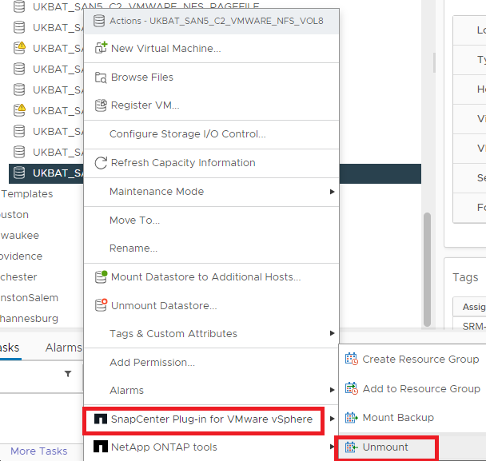Click the Mount Datastore to Additional Hosts icon
The width and height of the screenshot is (486, 461).
point(101,276)
